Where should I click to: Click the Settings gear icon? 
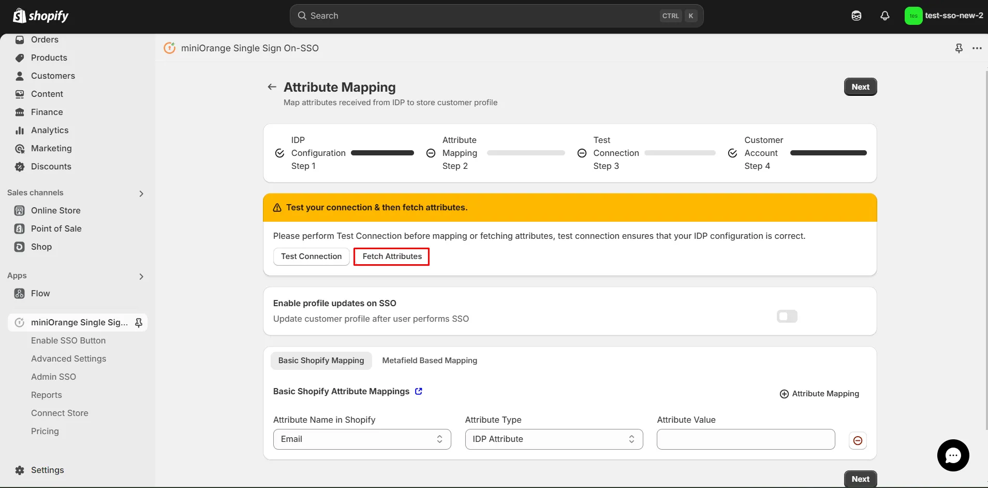point(20,470)
